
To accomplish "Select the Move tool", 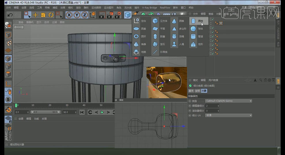I will pos(35,15).
